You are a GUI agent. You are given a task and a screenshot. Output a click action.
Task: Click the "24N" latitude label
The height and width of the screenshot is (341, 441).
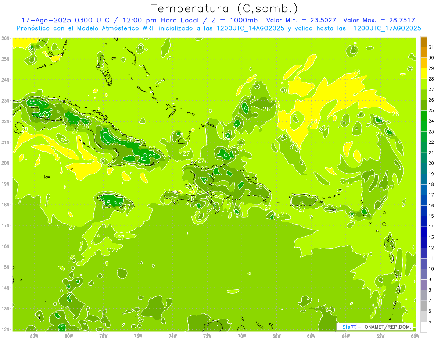(x=6, y=80)
